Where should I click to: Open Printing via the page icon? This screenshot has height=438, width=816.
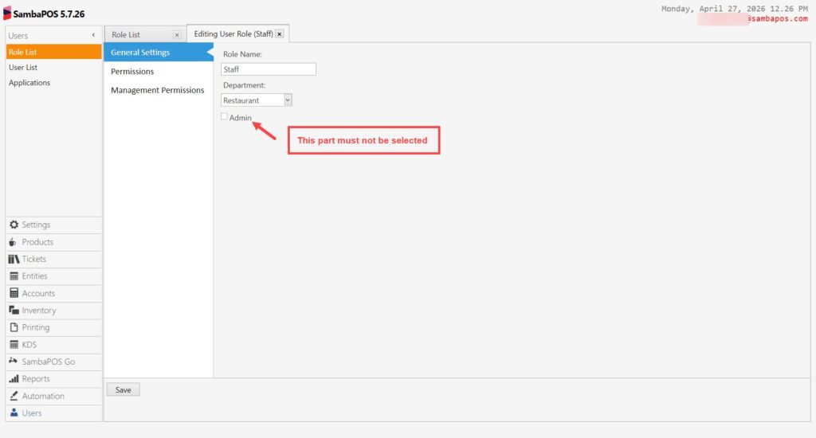click(x=14, y=328)
